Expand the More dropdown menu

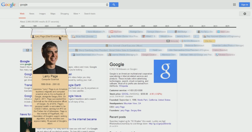[x=77, y=14]
